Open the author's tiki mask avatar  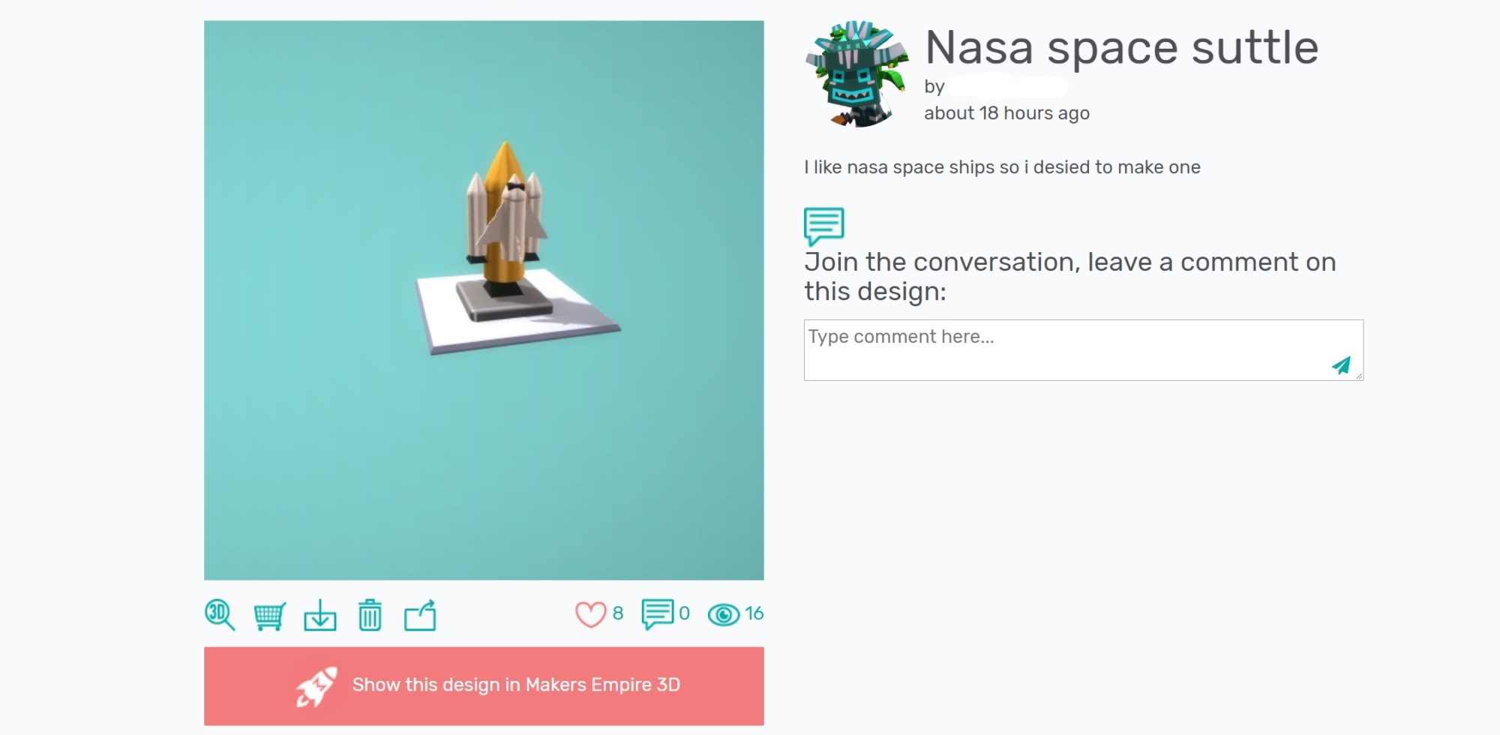(x=857, y=73)
